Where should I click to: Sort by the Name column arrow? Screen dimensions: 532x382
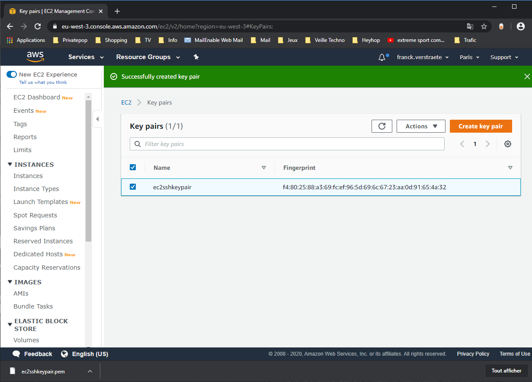(264, 168)
